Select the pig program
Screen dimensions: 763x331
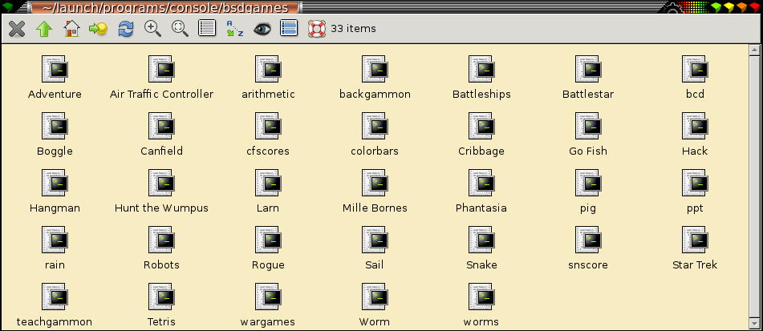(x=588, y=192)
